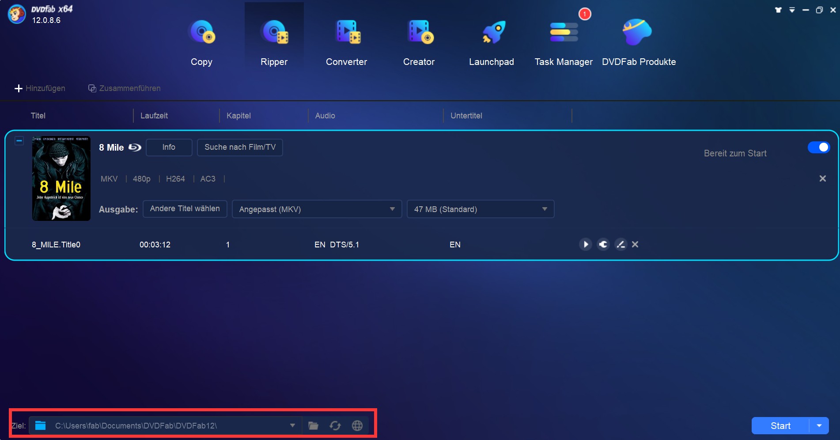Click the EN subtitle entry

click(x=455, y=245)
